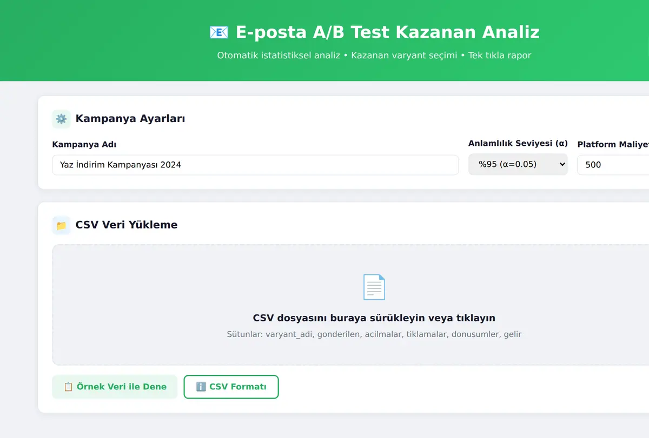Open the Anlamlılık Seviyesi dropdown
This screenshot has height=438, width=649.
(518, 164)
